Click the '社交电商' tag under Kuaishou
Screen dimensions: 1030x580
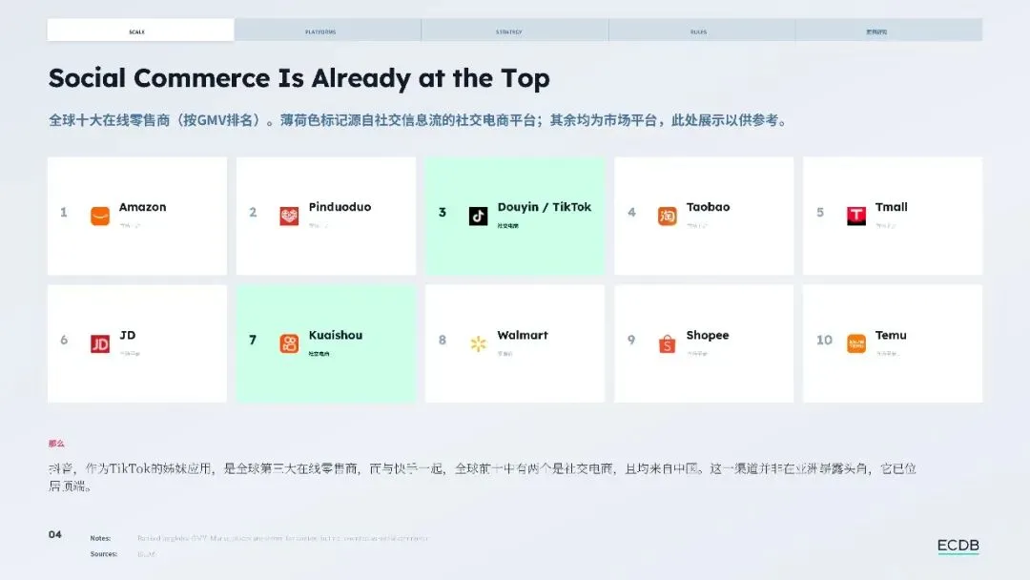click(x=319, y=353)
